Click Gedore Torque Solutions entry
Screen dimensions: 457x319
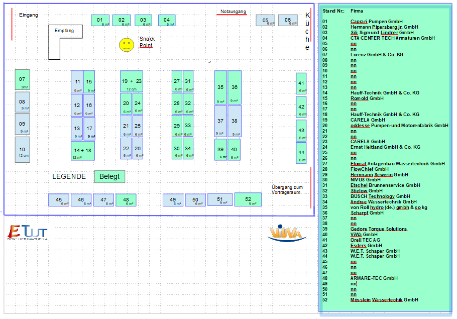[379, 229]
